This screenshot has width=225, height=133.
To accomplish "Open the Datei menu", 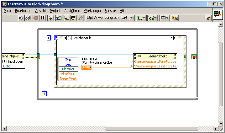I will (8, 11).
